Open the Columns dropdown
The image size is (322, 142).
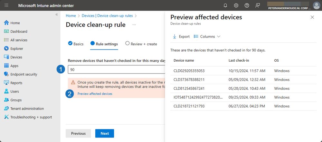(207, 37)
